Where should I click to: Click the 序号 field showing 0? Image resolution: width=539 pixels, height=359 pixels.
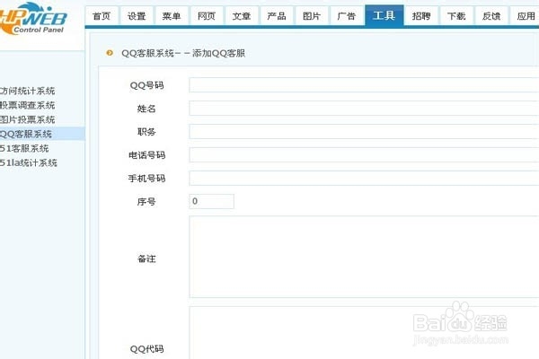click(212, 201)
